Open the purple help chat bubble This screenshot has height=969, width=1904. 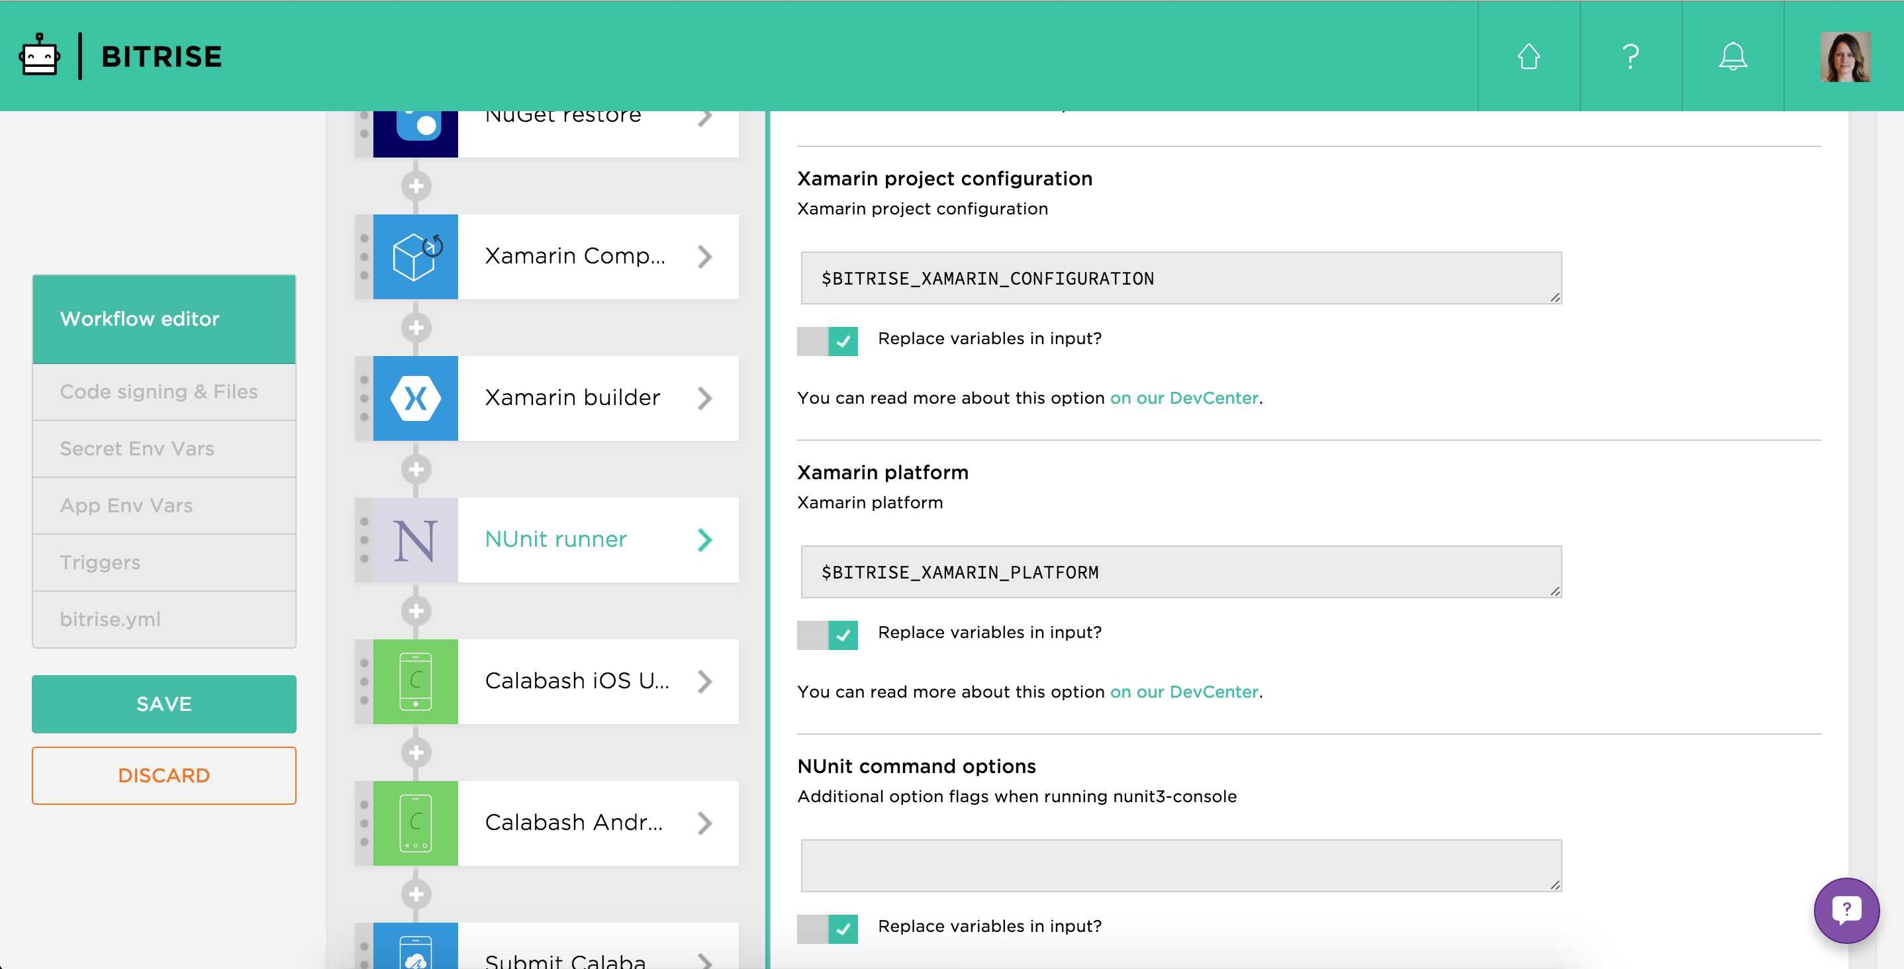(1846, 910)
